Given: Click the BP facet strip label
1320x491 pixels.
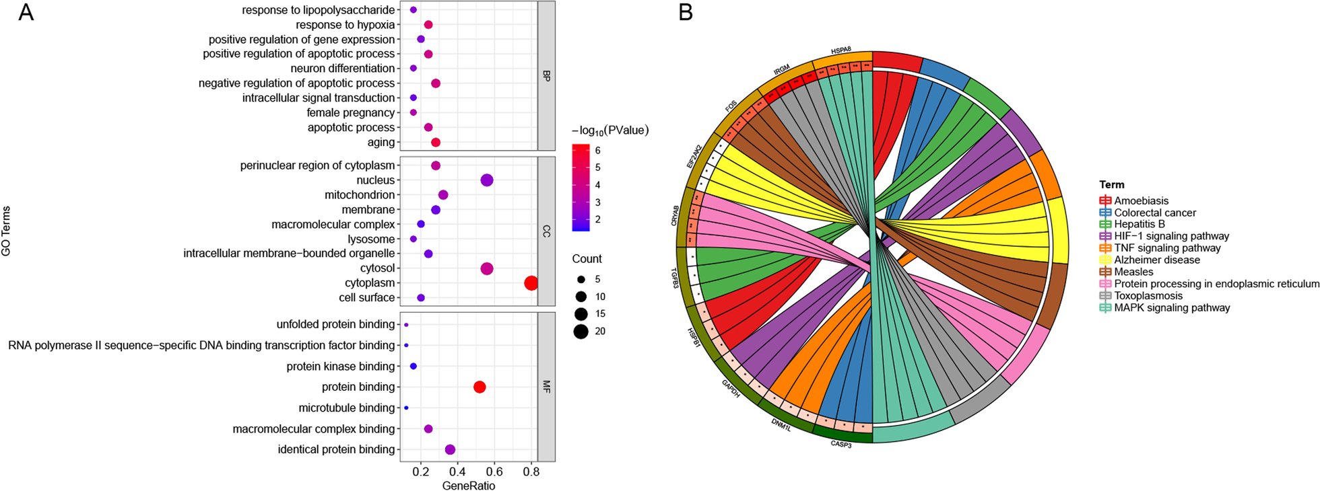Looking at the screenshot, I should coord(547,76).
